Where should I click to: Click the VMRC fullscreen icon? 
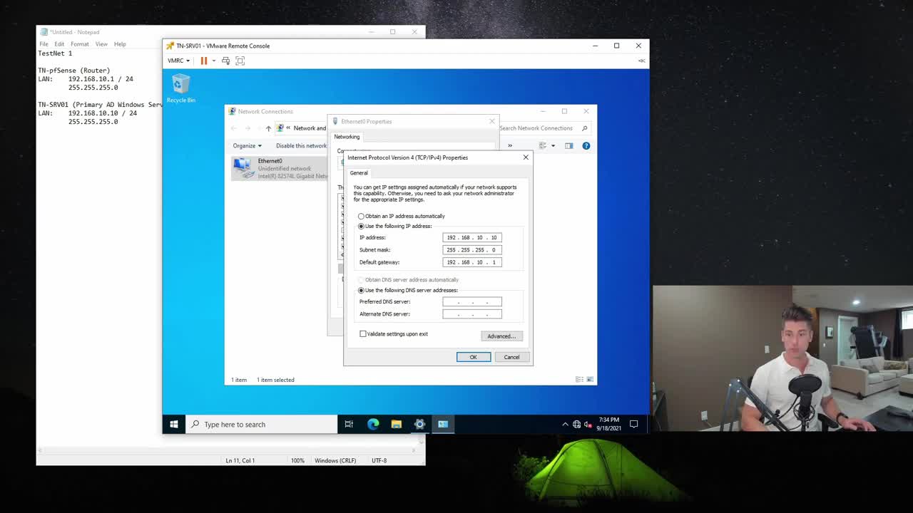(x=240, y=61)
